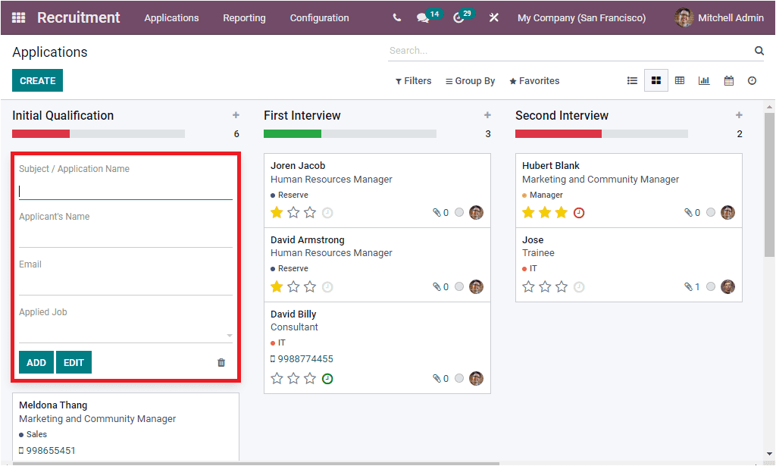Viewport: 776px width, 466px height.
Task: Give Joren Jacob a second star rating
Action: (x=293, y=213)
